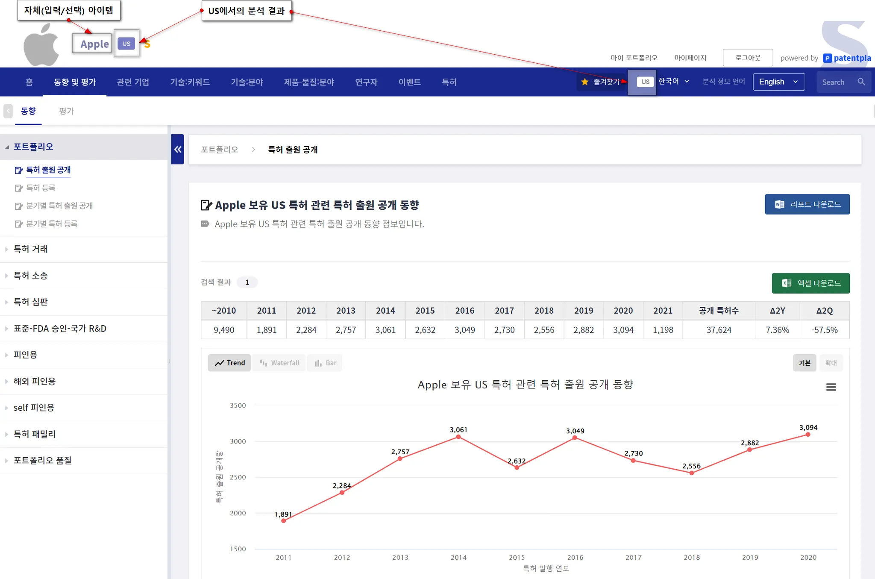Switch chart to Trend view
Image resolution: width=875 pixels, height=579 pixels.
pos(229,363)
